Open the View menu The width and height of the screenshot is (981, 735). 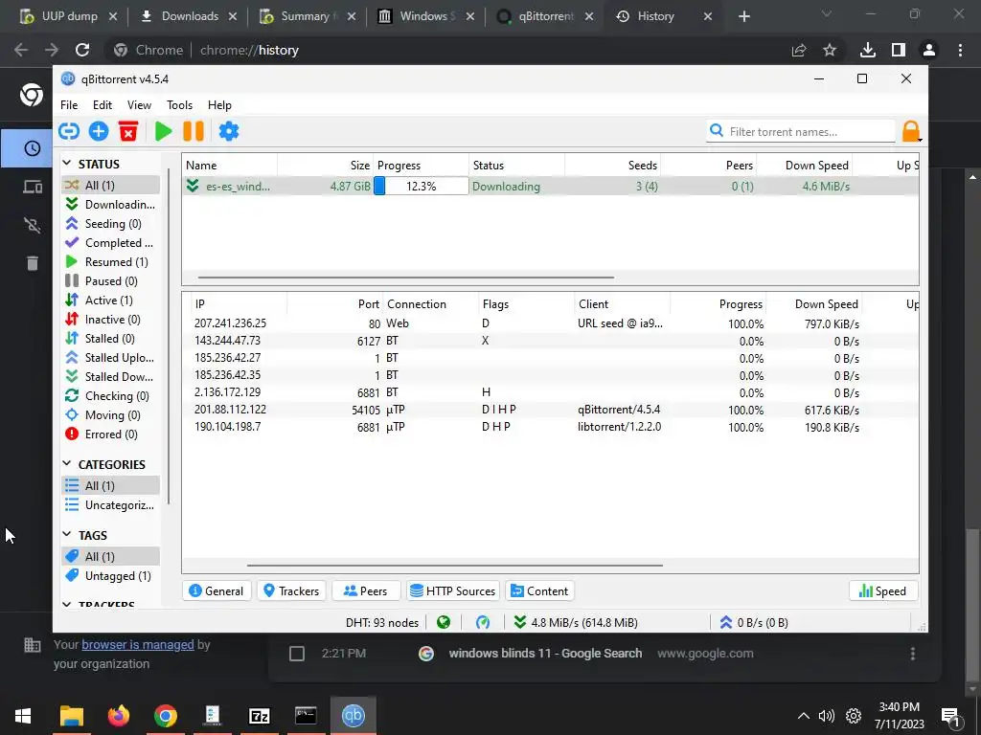[x=139, y=105]
